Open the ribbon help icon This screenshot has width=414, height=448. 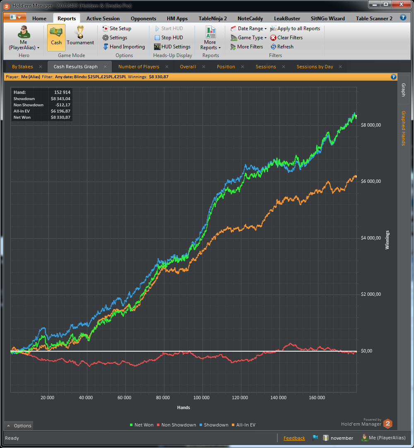pyautogui.click(x=403, y=17)
